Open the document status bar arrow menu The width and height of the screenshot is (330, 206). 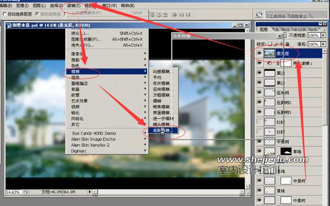(x=90, y=192)
